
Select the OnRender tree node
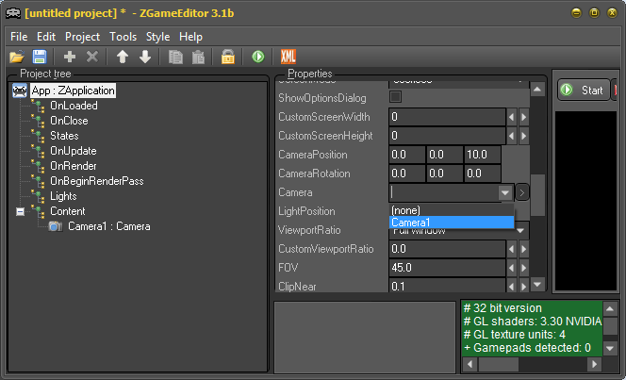(x=73, y=166)
